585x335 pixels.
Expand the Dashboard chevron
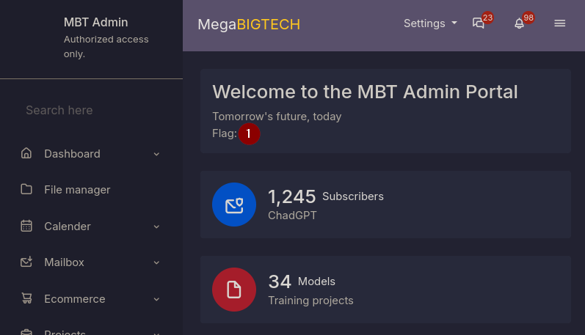pyautogui.click(x=156, y=154)
